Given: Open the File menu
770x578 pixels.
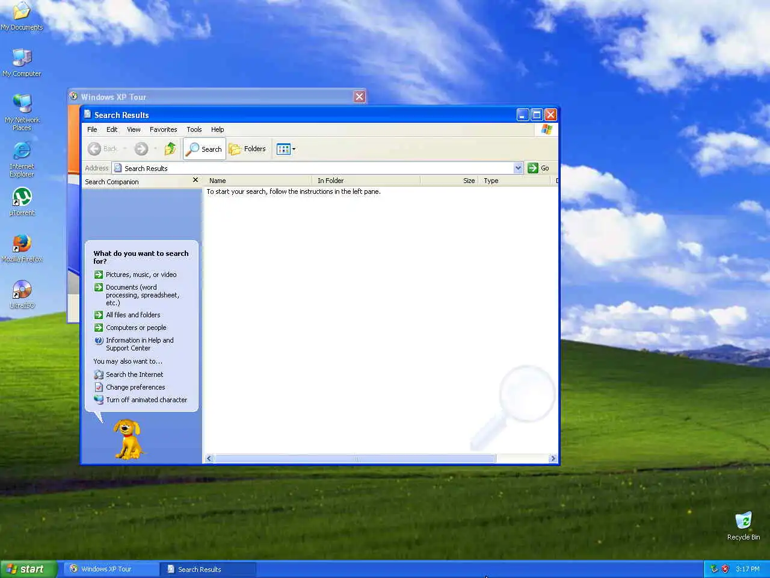Looking at the screenshot, I should pos(92,129).
